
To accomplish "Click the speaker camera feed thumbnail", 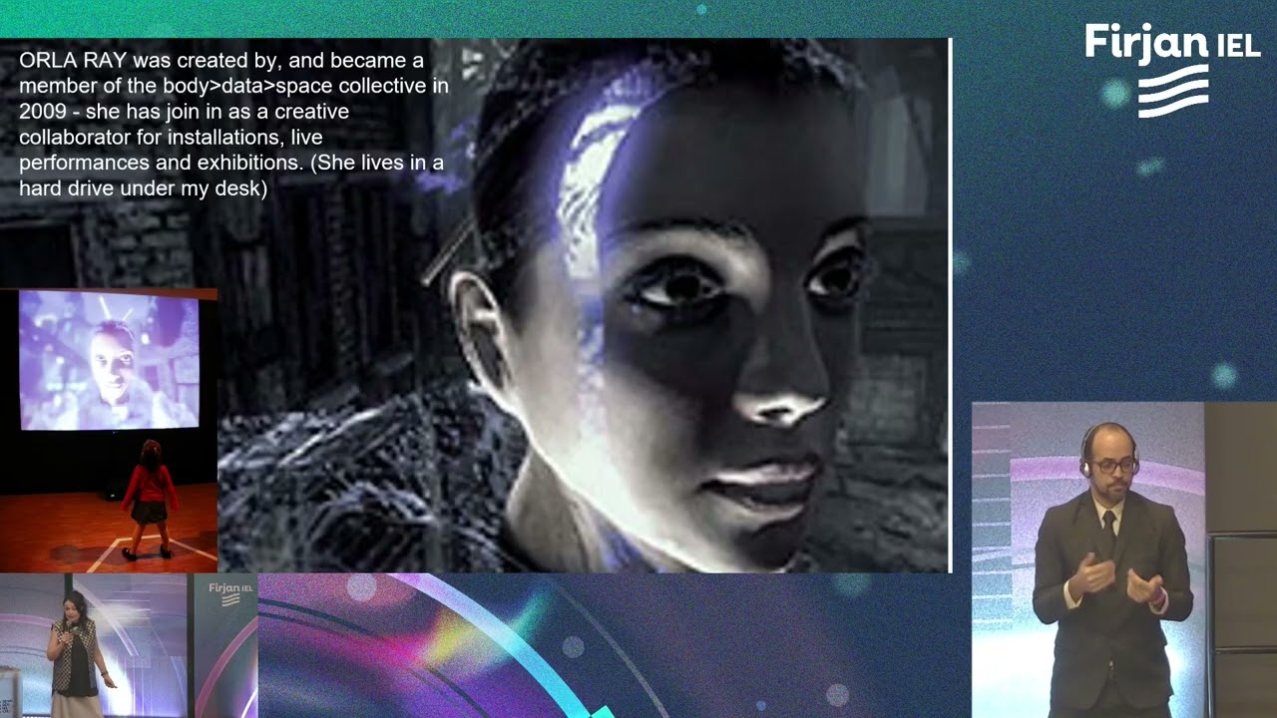I will (x=129, y=645).
